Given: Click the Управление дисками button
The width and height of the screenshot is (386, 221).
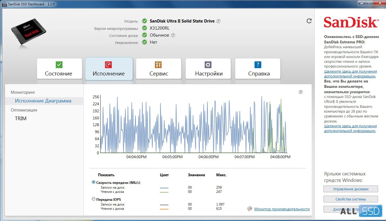Looking at the screenshot, I should (351, 189).
